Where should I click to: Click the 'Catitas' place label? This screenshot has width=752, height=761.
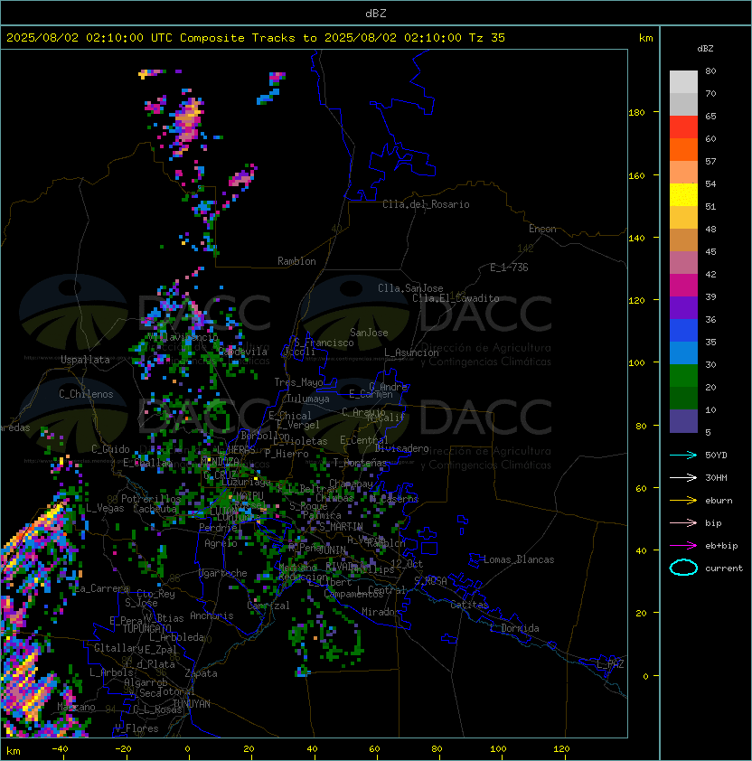pos(469,605)
